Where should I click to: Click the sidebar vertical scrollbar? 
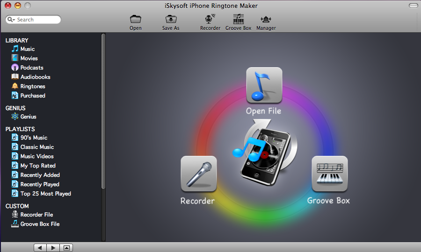[103, 112]
